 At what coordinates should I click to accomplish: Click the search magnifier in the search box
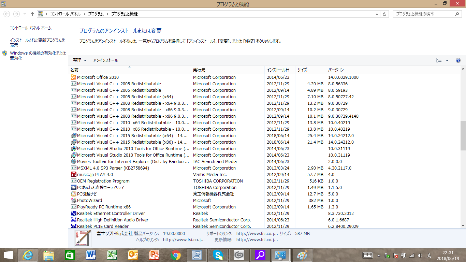(x=457, y=14)
